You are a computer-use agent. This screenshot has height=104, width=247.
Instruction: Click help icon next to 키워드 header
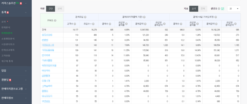[55, 20]
